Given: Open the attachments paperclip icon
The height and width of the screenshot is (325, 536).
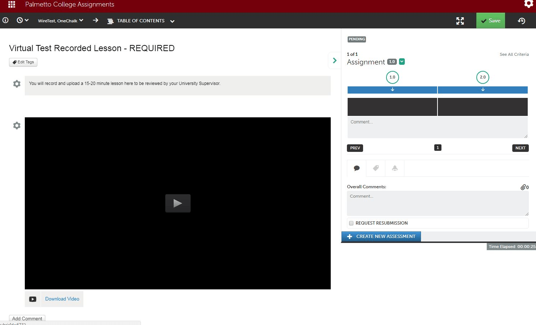Looking at the screenshot, I should tap(523, 187).
